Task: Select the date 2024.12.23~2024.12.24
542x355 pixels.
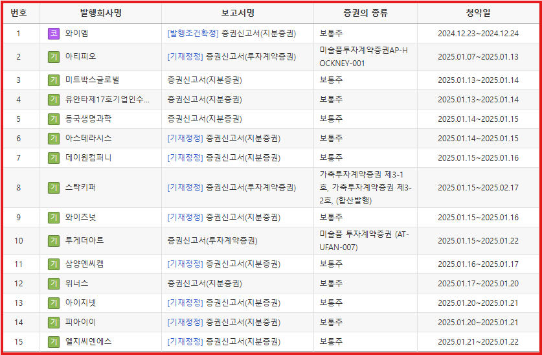Action: click(x=478, y=34)
